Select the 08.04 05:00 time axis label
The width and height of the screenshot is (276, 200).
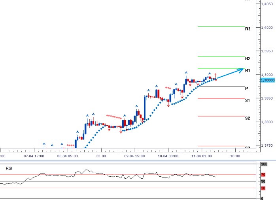(67, 156)
